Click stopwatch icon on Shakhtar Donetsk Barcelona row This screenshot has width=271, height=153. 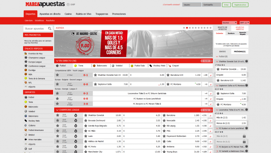pyautogui.click(x=76, y=115)
